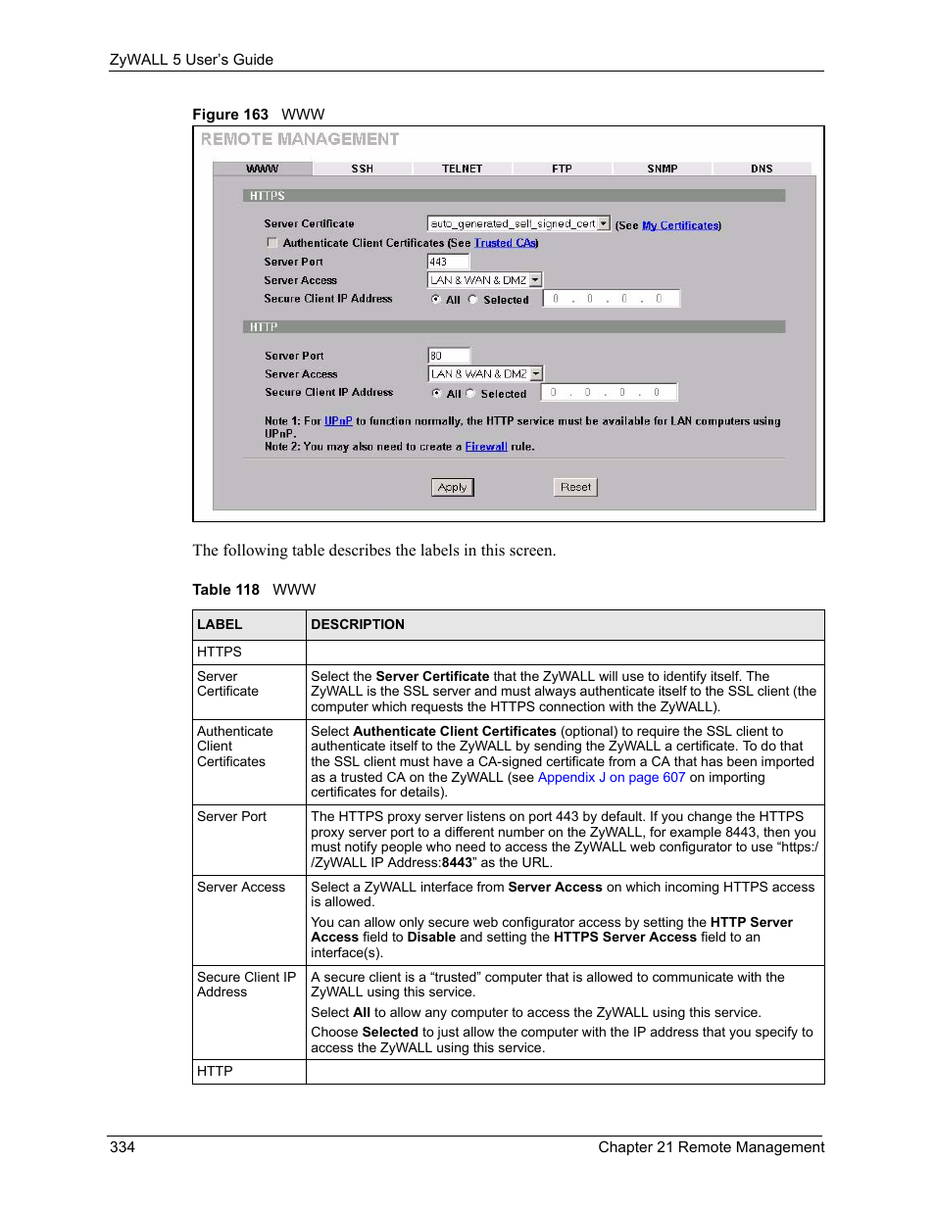Open the Server Certificate dropdown

pyautogui.click(x=604, y=222)
